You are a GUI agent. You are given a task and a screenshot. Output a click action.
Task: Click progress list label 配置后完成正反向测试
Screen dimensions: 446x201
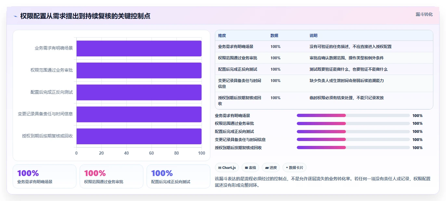[234, 132]
